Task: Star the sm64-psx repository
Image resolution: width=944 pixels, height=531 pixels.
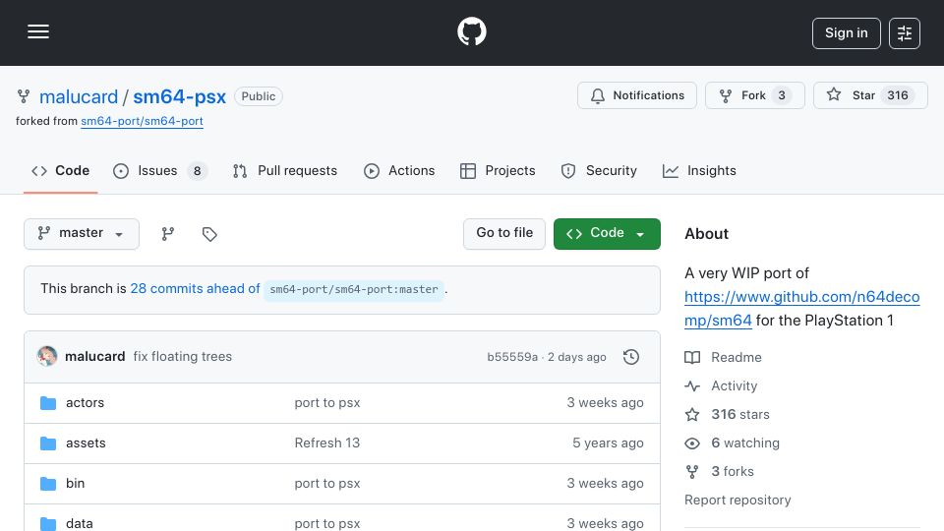Action: click(x=870, y=95)
